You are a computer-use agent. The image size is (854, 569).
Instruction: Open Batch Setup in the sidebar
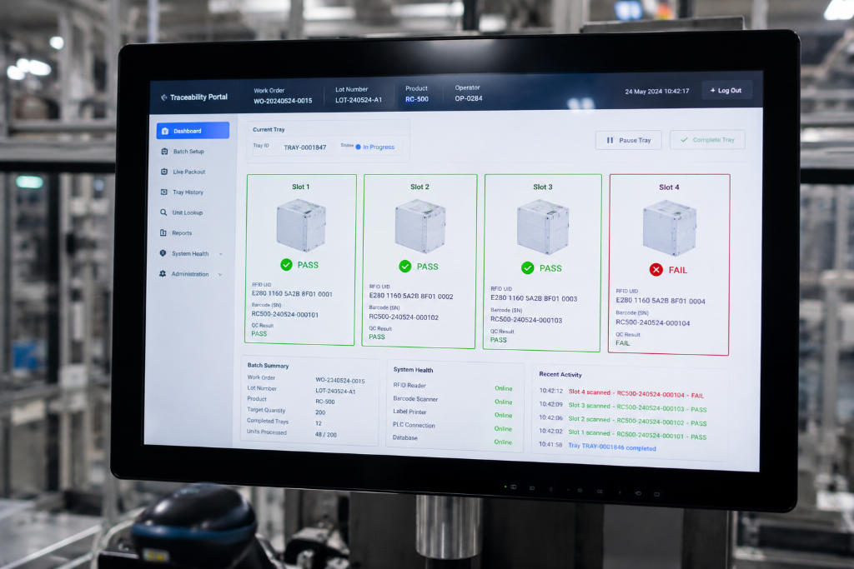tap(188, 152)
